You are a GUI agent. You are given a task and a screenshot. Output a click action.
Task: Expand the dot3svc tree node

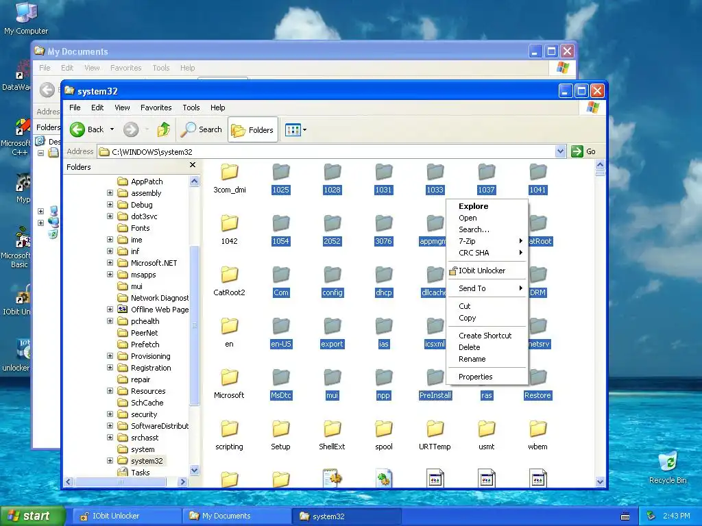[110, 216]
